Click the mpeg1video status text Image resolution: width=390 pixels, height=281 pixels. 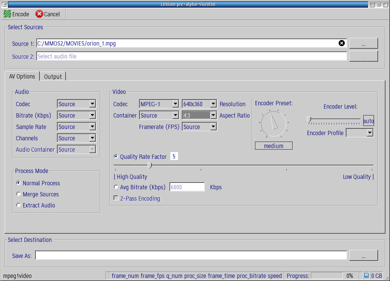point(17,276)
